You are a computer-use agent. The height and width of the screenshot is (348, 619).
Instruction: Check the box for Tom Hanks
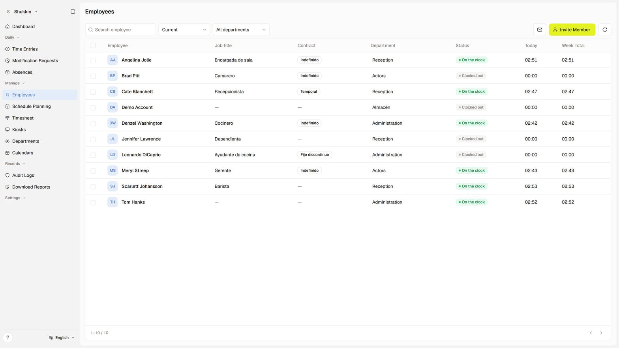[x=93, y=202]
